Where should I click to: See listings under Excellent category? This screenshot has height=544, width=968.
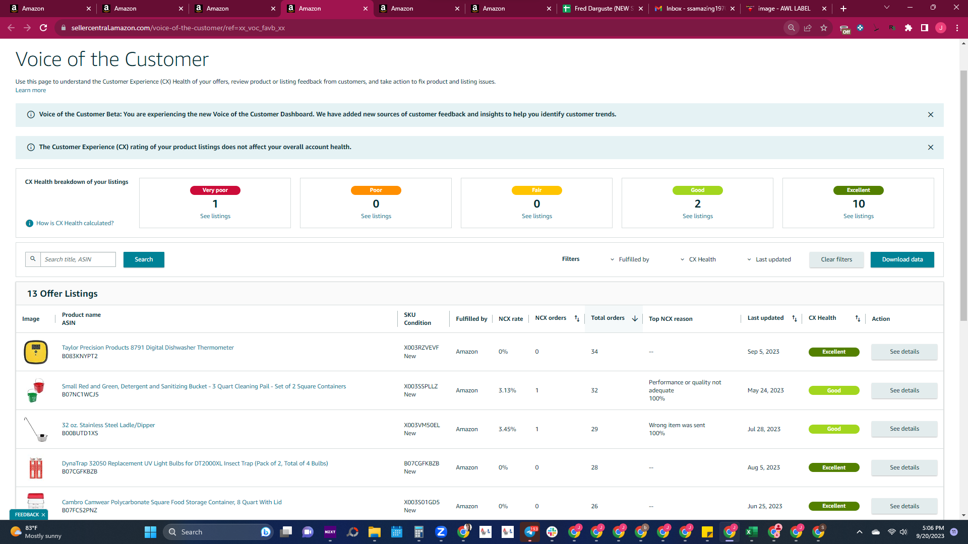(x=859, y=216)
